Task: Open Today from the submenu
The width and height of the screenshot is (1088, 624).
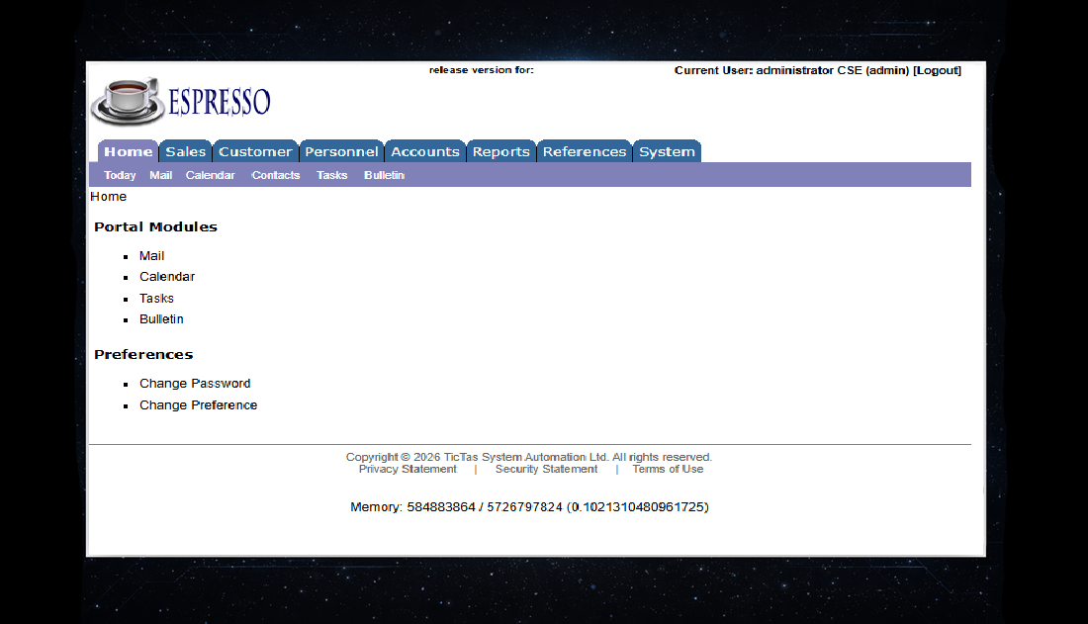Action: [120, 174]
